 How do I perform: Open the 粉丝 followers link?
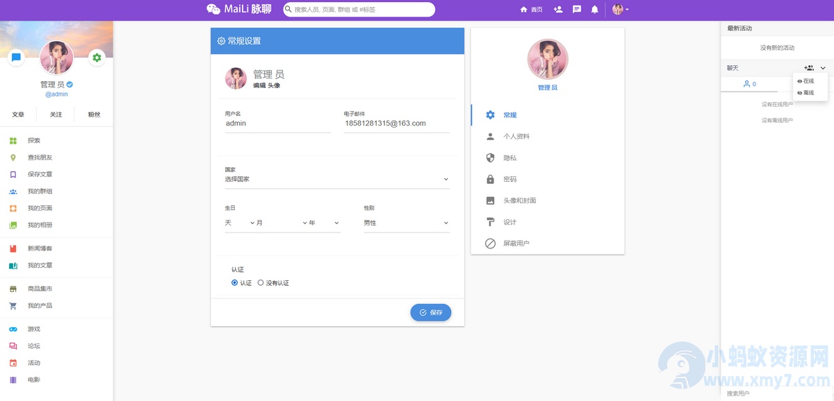[x=94, y=114]
